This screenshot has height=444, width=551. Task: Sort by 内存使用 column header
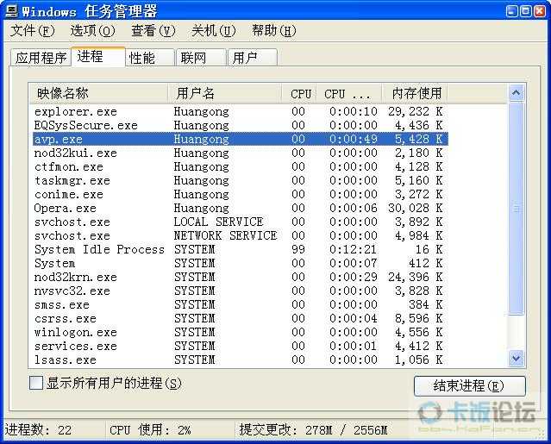[415, 93]
